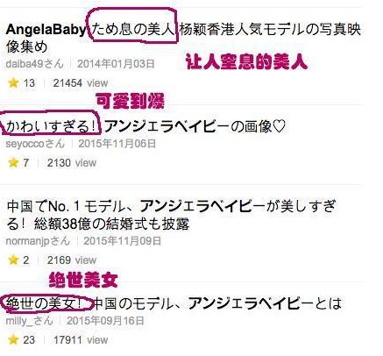Click the date 2014年01月03日
Image resolution: width=383 pixels, height=356 pixels.
(116, 64)
